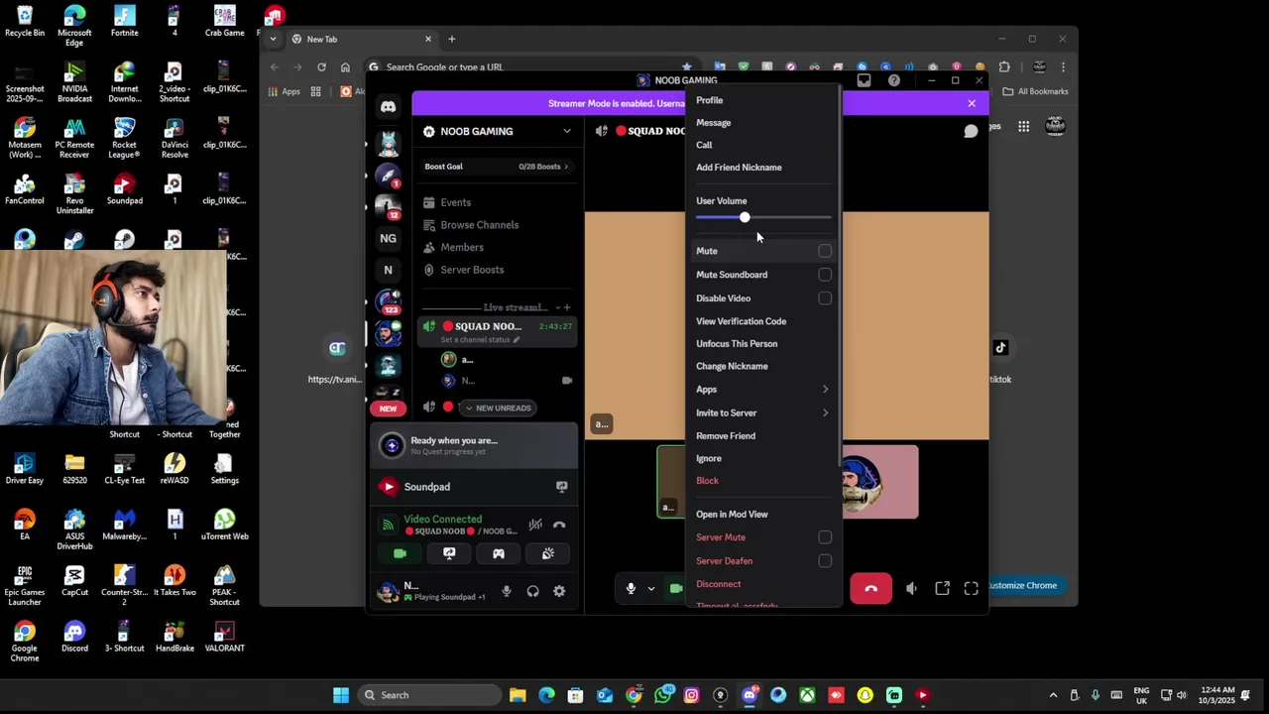Choose Remove Friend option
This screenshot has height=714, width=1269.
click(x=763, y=436)
